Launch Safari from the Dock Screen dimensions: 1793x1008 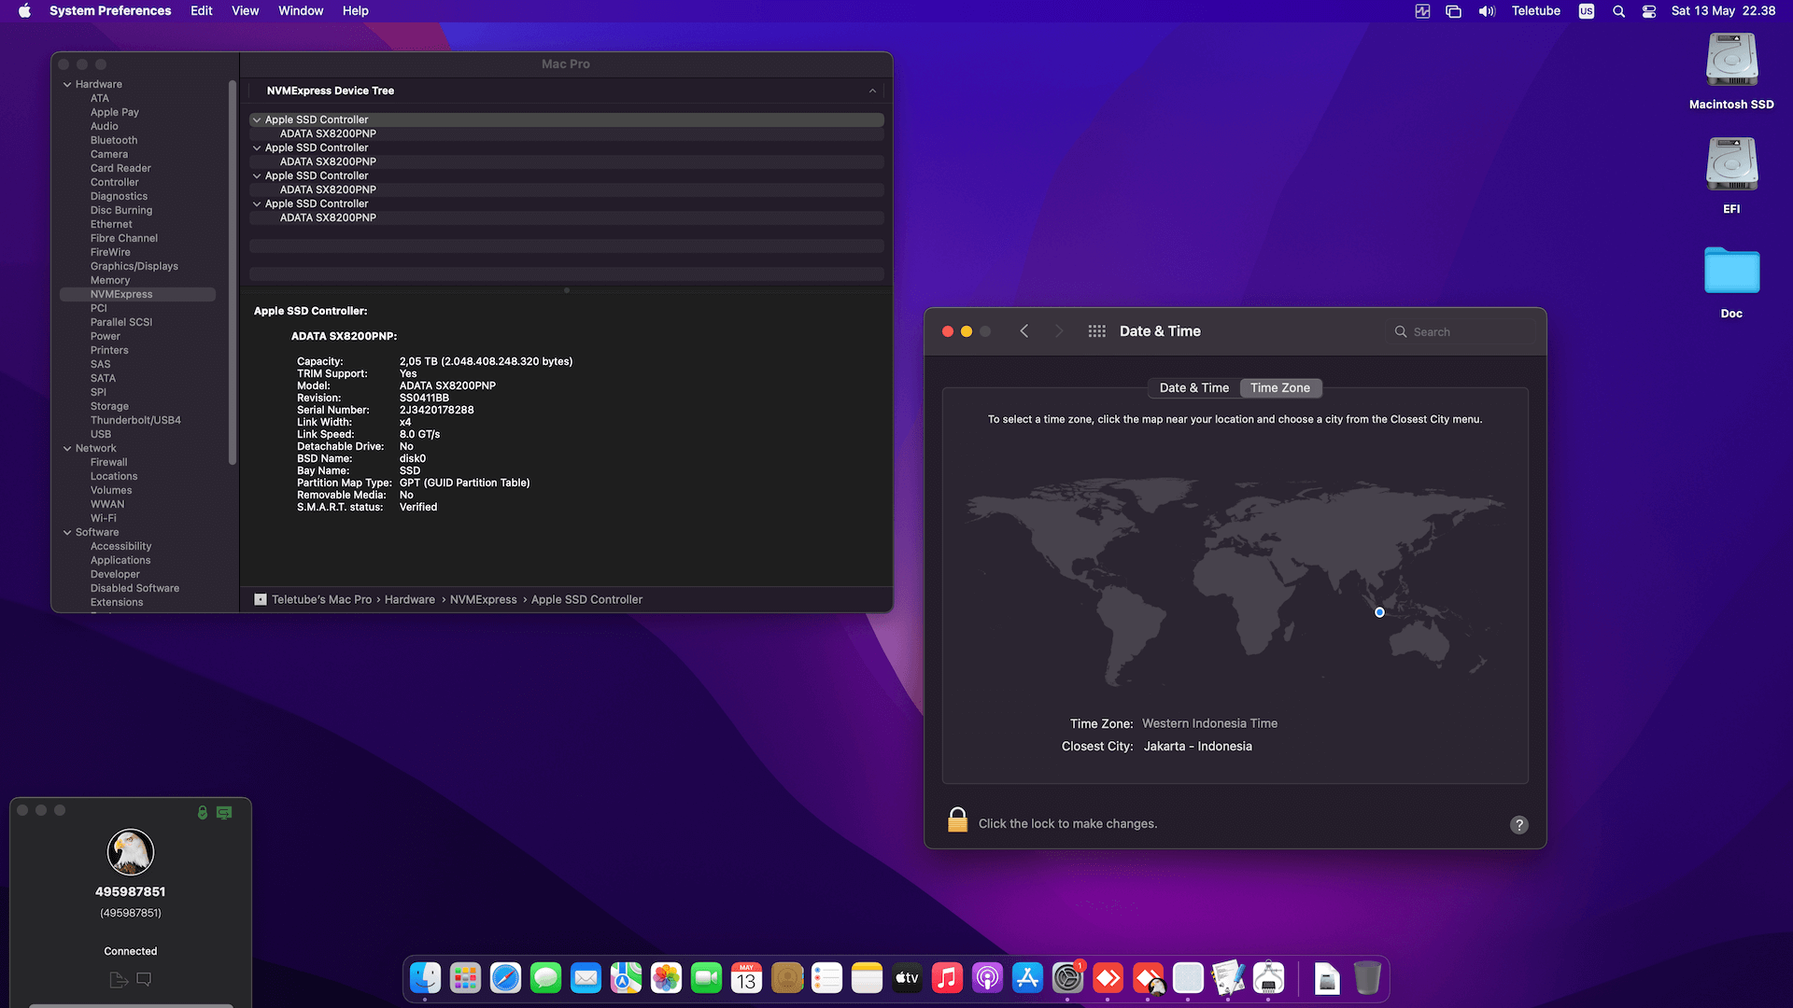[x=505, y=978]
